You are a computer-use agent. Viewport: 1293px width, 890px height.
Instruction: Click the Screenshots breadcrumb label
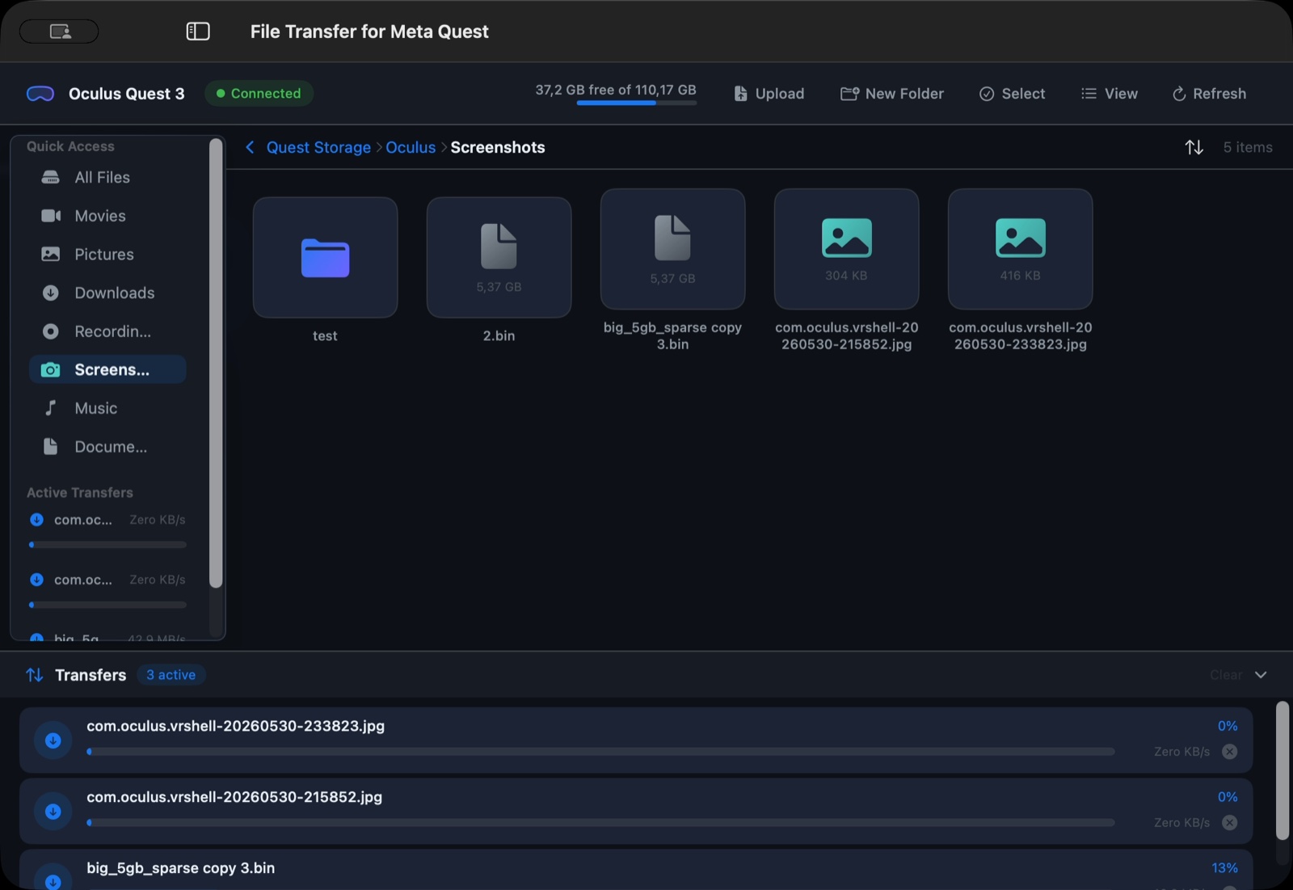[498, 147]
